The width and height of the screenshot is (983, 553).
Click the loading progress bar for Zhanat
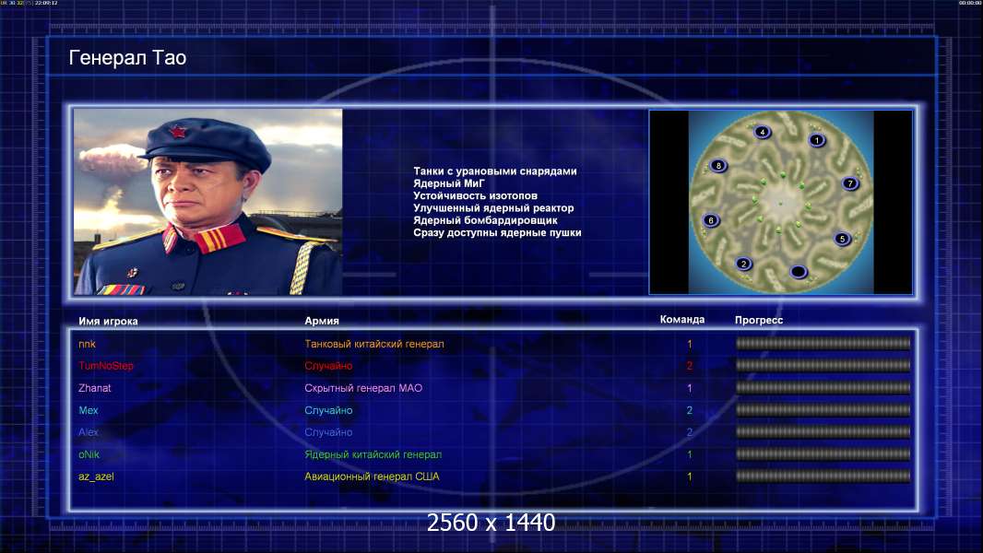823,388
